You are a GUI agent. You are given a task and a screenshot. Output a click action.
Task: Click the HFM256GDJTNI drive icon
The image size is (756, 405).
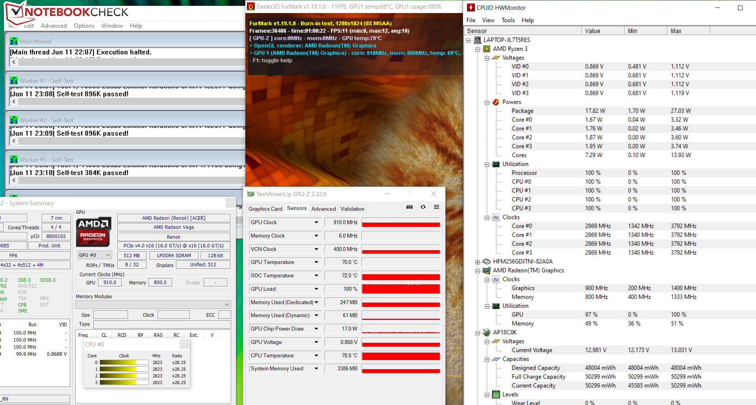click(x=487, y=262)
